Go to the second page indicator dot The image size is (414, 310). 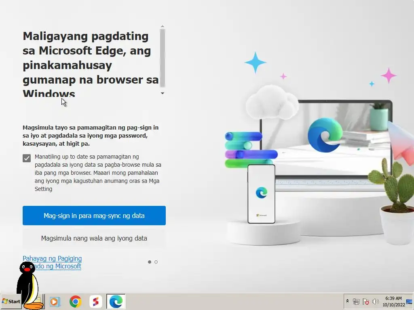pyautogui.click(x=156, y=262)
